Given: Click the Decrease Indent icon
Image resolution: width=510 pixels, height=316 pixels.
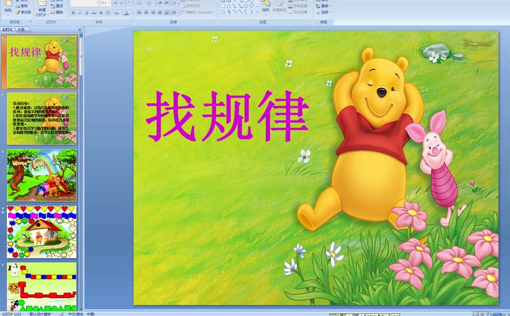Looking at the screenshot, I should (x=161, y=3).
